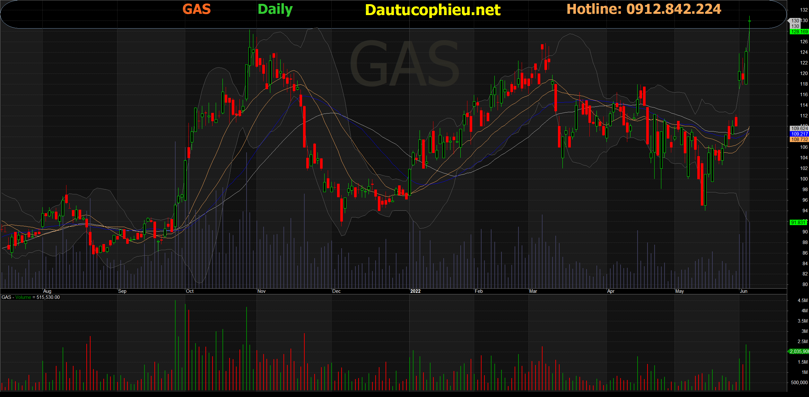Select the Oct marker on time axis
Image resolution: width=809 pixels, height=397 pixels.
tap(190, 291)
